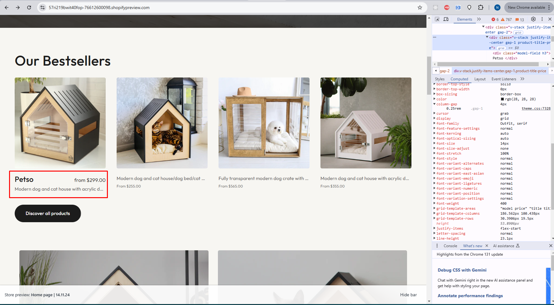The image size is (554, 305).
Task: Open DevTools customize three-dot menu
Action: click(542, 19)
